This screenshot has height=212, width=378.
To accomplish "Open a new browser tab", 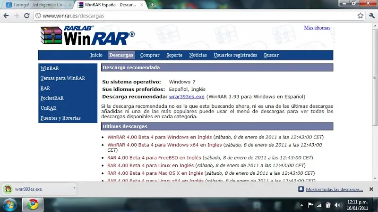I will point(152,5).
